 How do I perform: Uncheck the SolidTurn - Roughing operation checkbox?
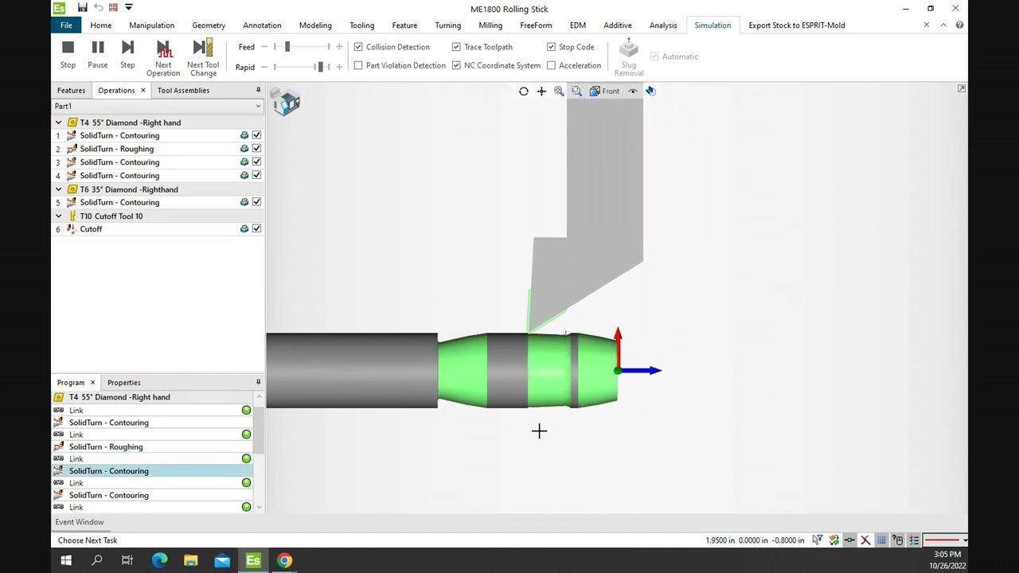coord(256,149)
